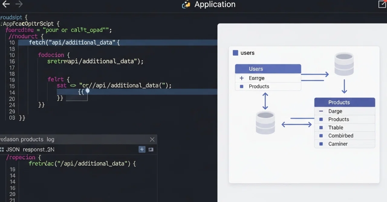Click the forward arrow in the top bar
This screenshot has width=387, height=202.
click(x=19, y=4)
